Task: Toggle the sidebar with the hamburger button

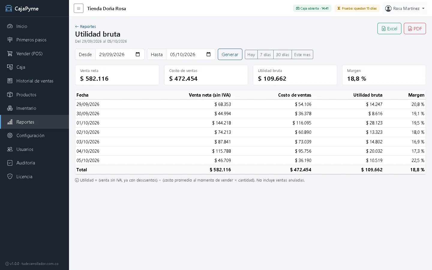Action: click(x=79, y=8)
